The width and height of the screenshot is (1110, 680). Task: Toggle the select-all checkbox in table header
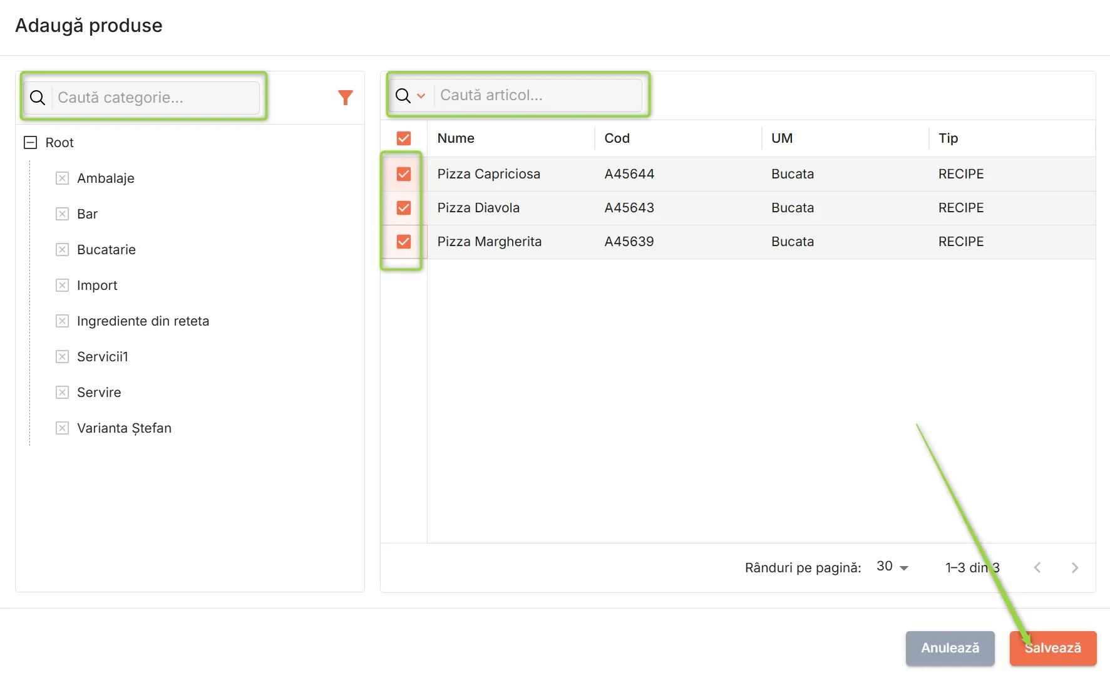404,138
